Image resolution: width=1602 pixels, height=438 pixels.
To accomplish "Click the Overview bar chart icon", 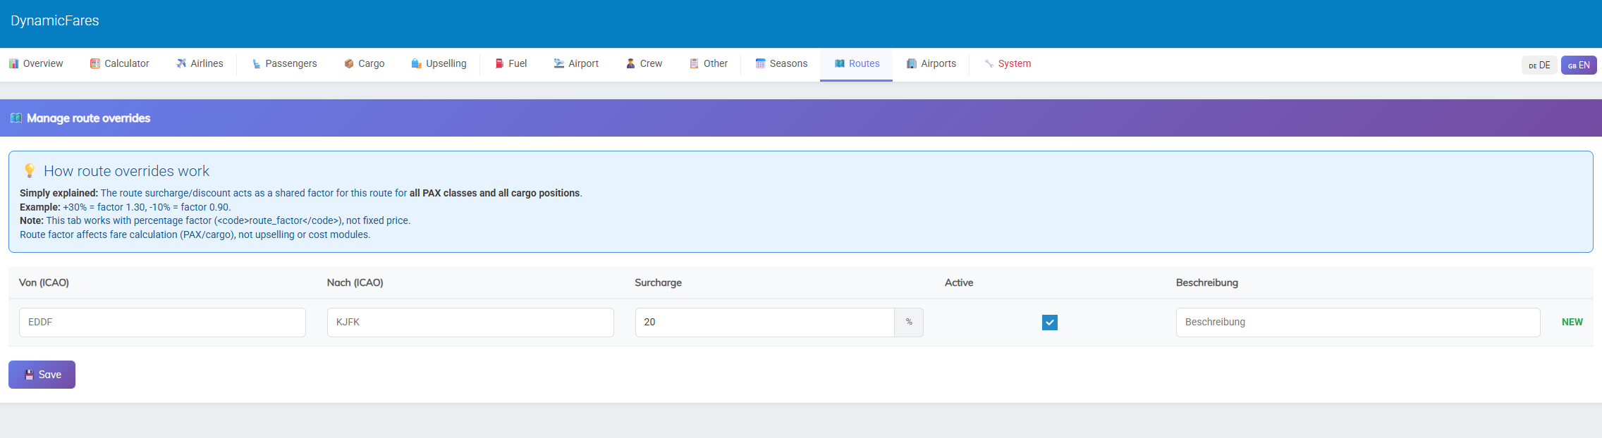I will 13,63.
